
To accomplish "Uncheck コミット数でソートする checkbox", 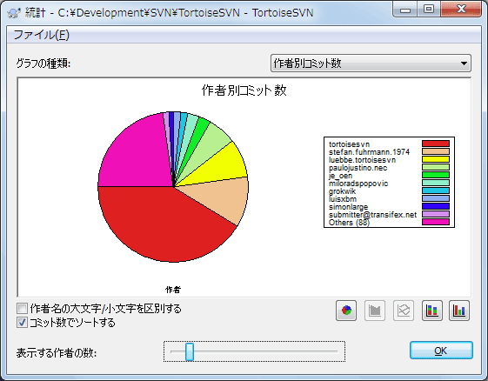I will point(22,323).
